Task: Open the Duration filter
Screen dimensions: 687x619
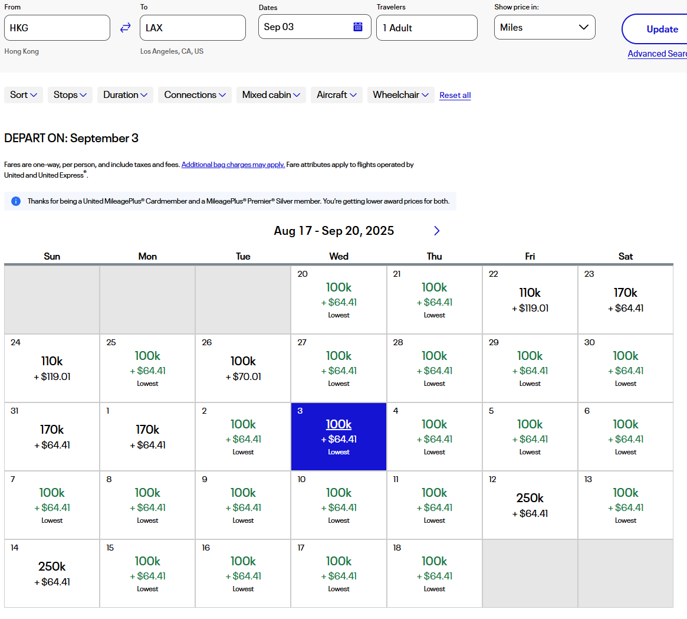Action: pos(125,94)
